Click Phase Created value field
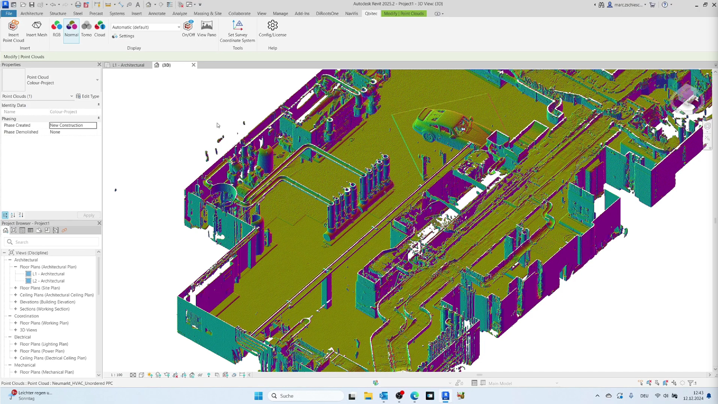The height and width of the screenshot is (404, 718). click(73, 125)
